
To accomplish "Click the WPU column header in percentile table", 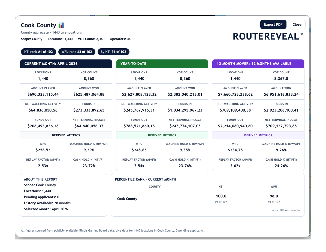I will pos(274,187).
